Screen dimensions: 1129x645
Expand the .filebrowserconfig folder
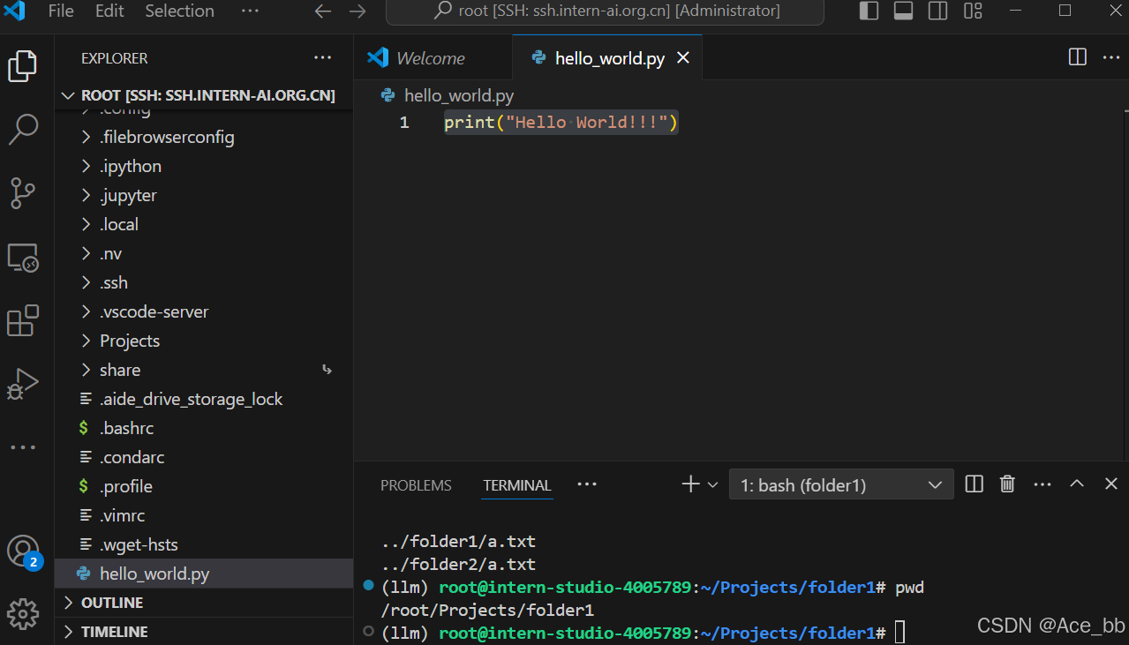204,138
